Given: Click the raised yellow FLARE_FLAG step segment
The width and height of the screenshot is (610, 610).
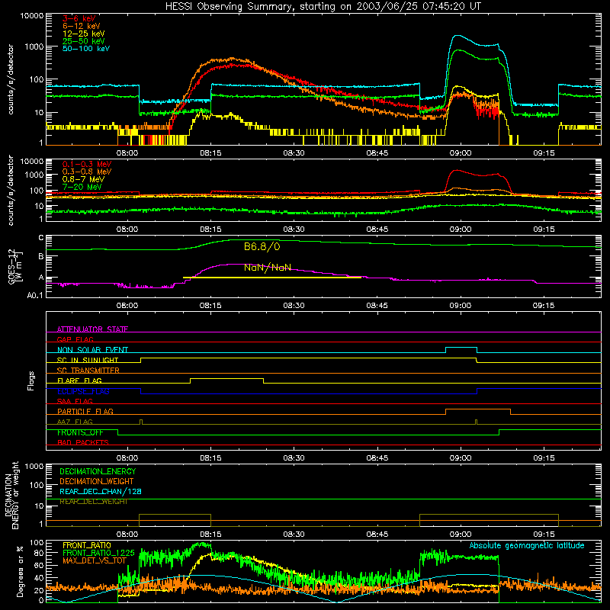Looking at the screenshot, I should (x=226, y=378).
